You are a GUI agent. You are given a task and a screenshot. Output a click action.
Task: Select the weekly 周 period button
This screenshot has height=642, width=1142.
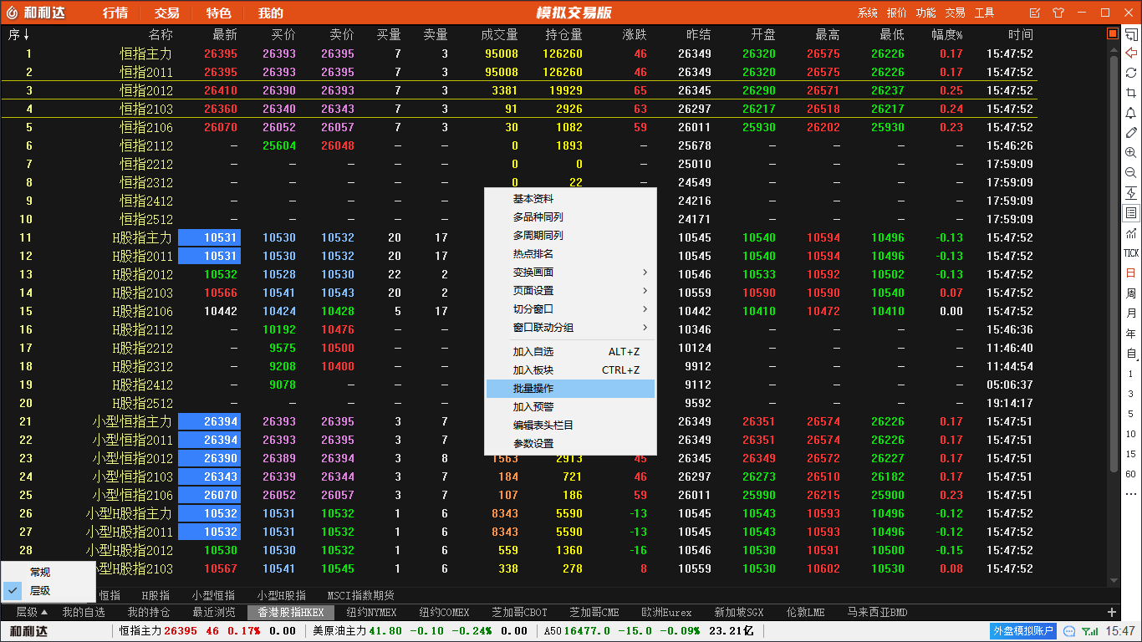click(1131, 293)
